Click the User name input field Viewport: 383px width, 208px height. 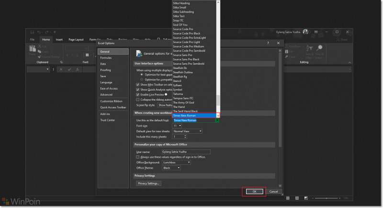point(186,152)
